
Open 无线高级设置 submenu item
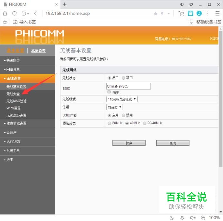(x=16, y=115)
